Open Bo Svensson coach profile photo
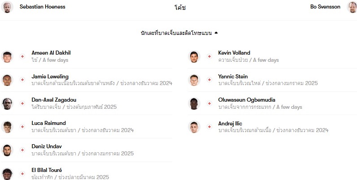This screenshot has width=357, height=180. click(x=352, y=7)
